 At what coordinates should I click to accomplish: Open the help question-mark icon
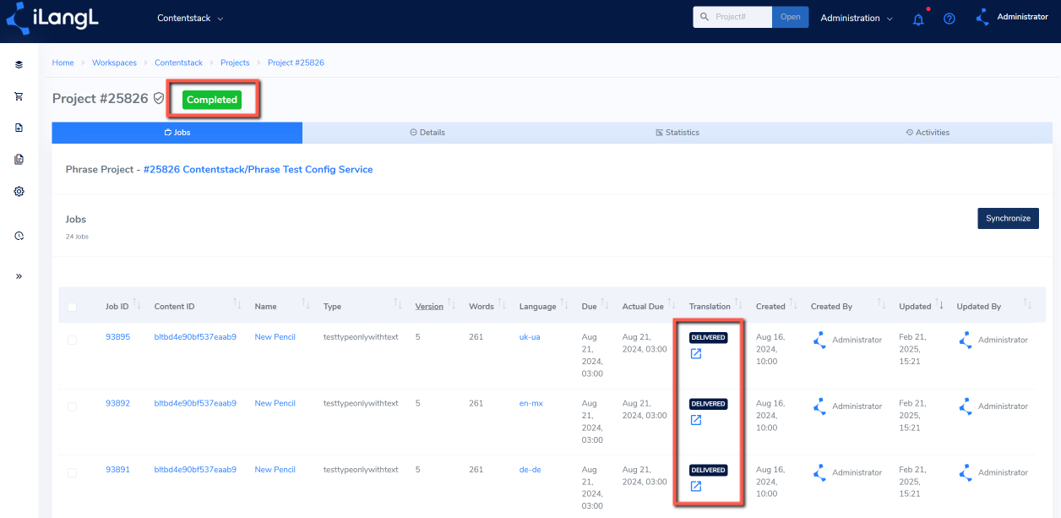(x=949, y=19)
